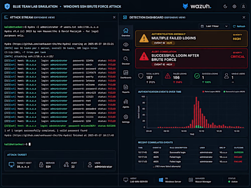The height and width of the screenshot is (188, 251).
Task: Open Discover search in sidebar
Action: pyautogui.click(x=126, y=60)
